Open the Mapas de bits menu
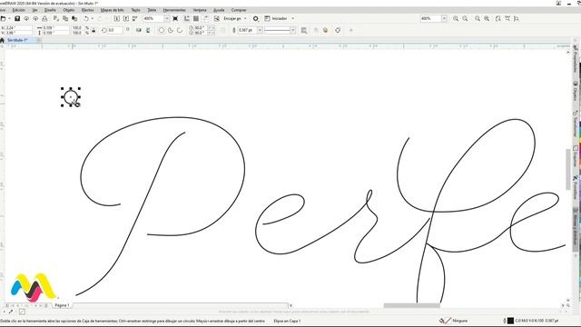This screenshot has width=581, height=327. [113, 10]
